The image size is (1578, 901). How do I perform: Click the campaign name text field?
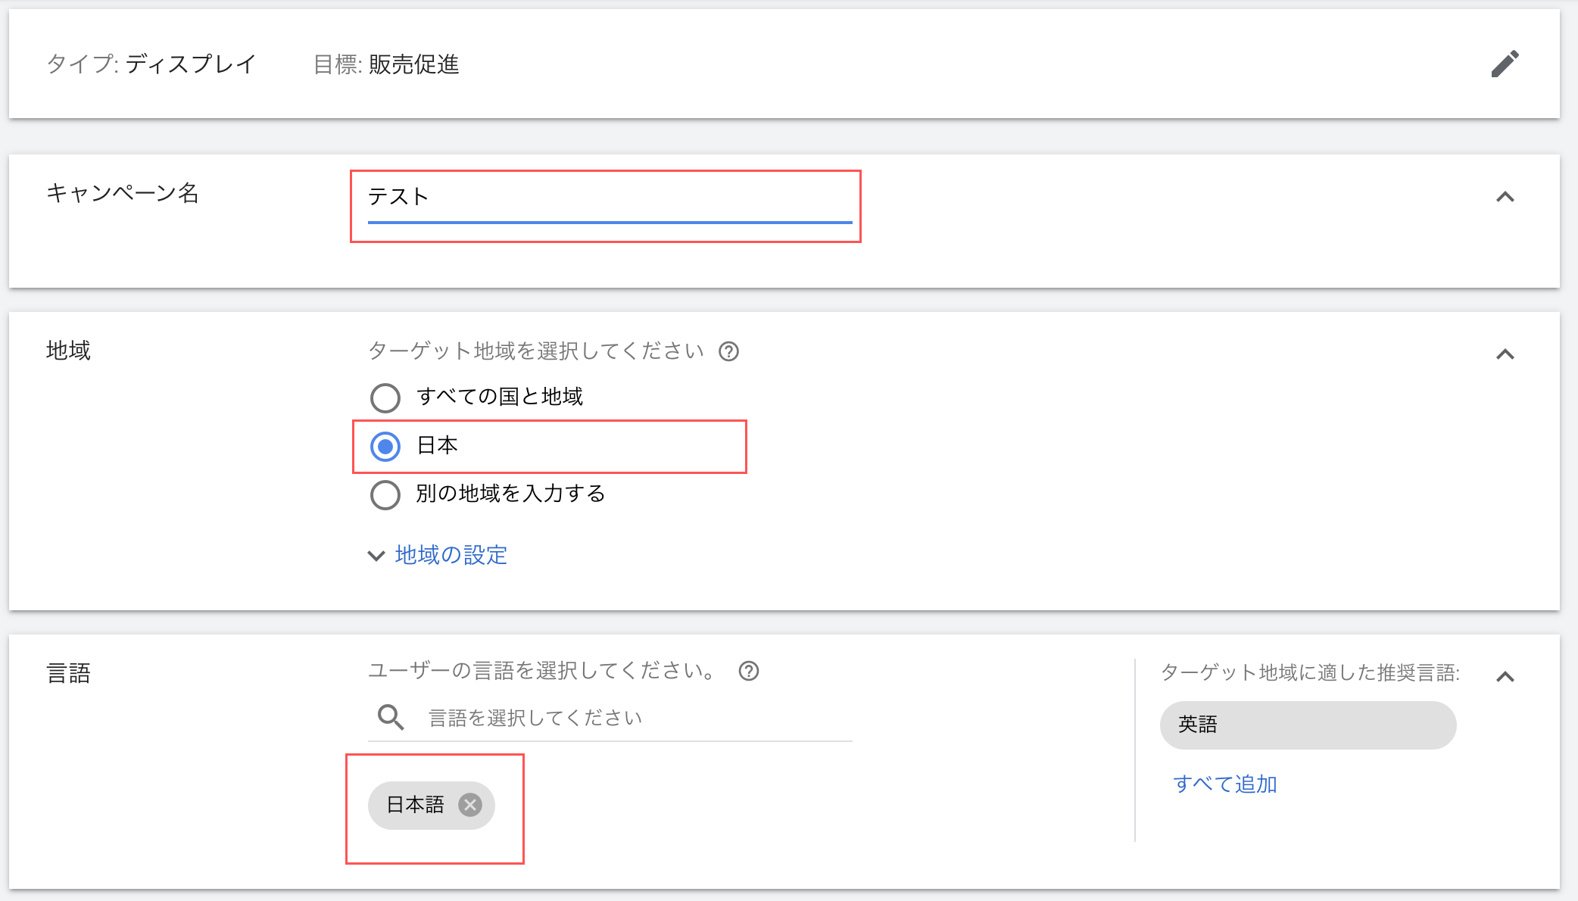coord(609,198)
